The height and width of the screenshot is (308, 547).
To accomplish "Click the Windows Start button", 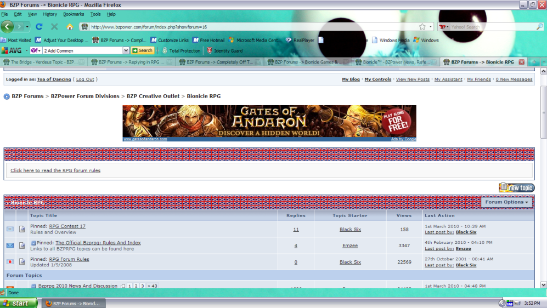I will point(19,303).
